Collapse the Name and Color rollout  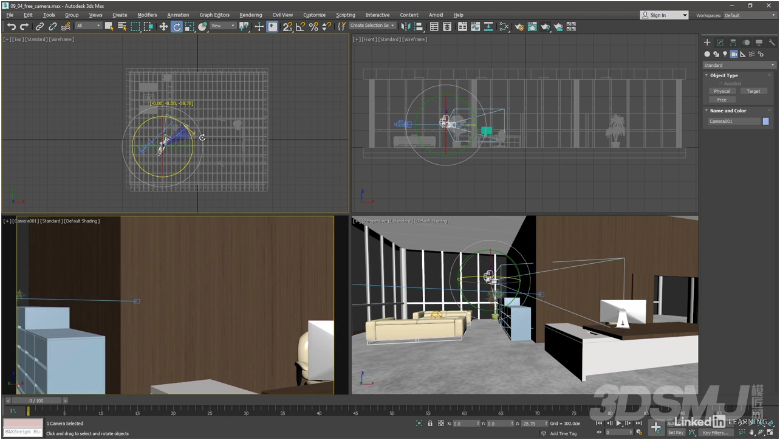coord(728,111)
